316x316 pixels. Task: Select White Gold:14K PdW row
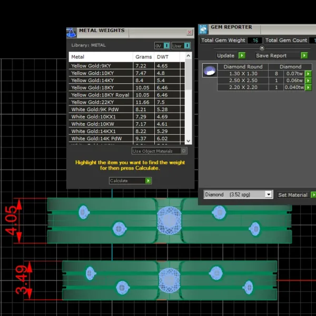[x=126, y=139]
